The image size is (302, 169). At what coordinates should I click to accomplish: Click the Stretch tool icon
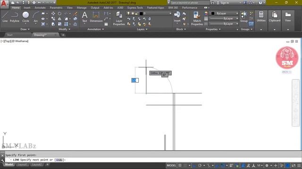(x=53, y=24)
